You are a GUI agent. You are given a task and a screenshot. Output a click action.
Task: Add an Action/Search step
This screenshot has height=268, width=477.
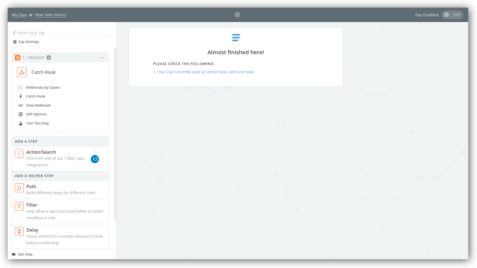tap(60, 159)
